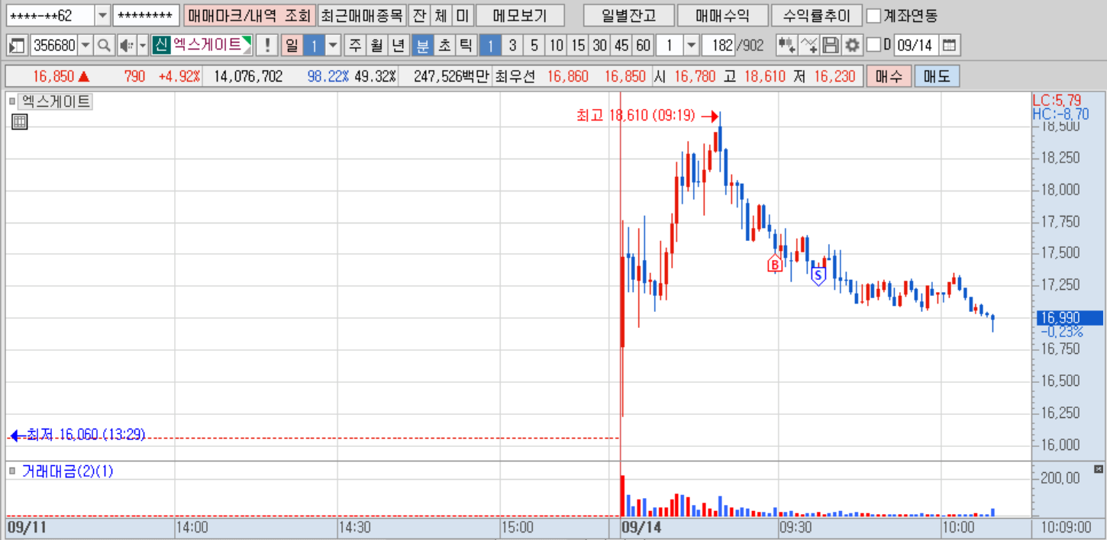Switch to 10 minute interval
Image resolution: width=1107 pixels, height=540 pixels.
click(556, 46)
